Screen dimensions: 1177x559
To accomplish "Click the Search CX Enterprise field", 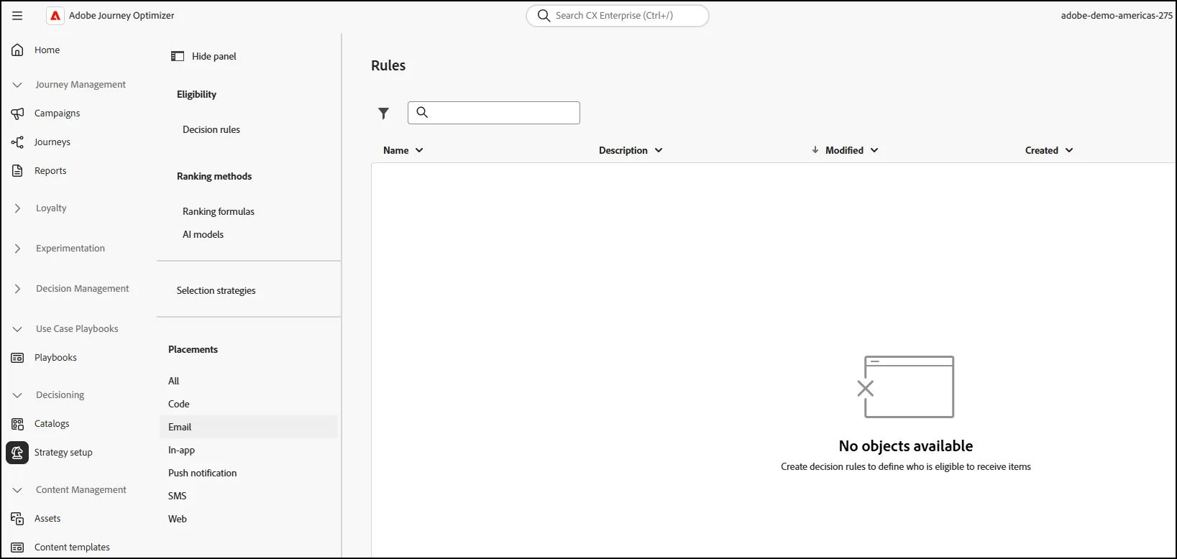I will 618,15.
